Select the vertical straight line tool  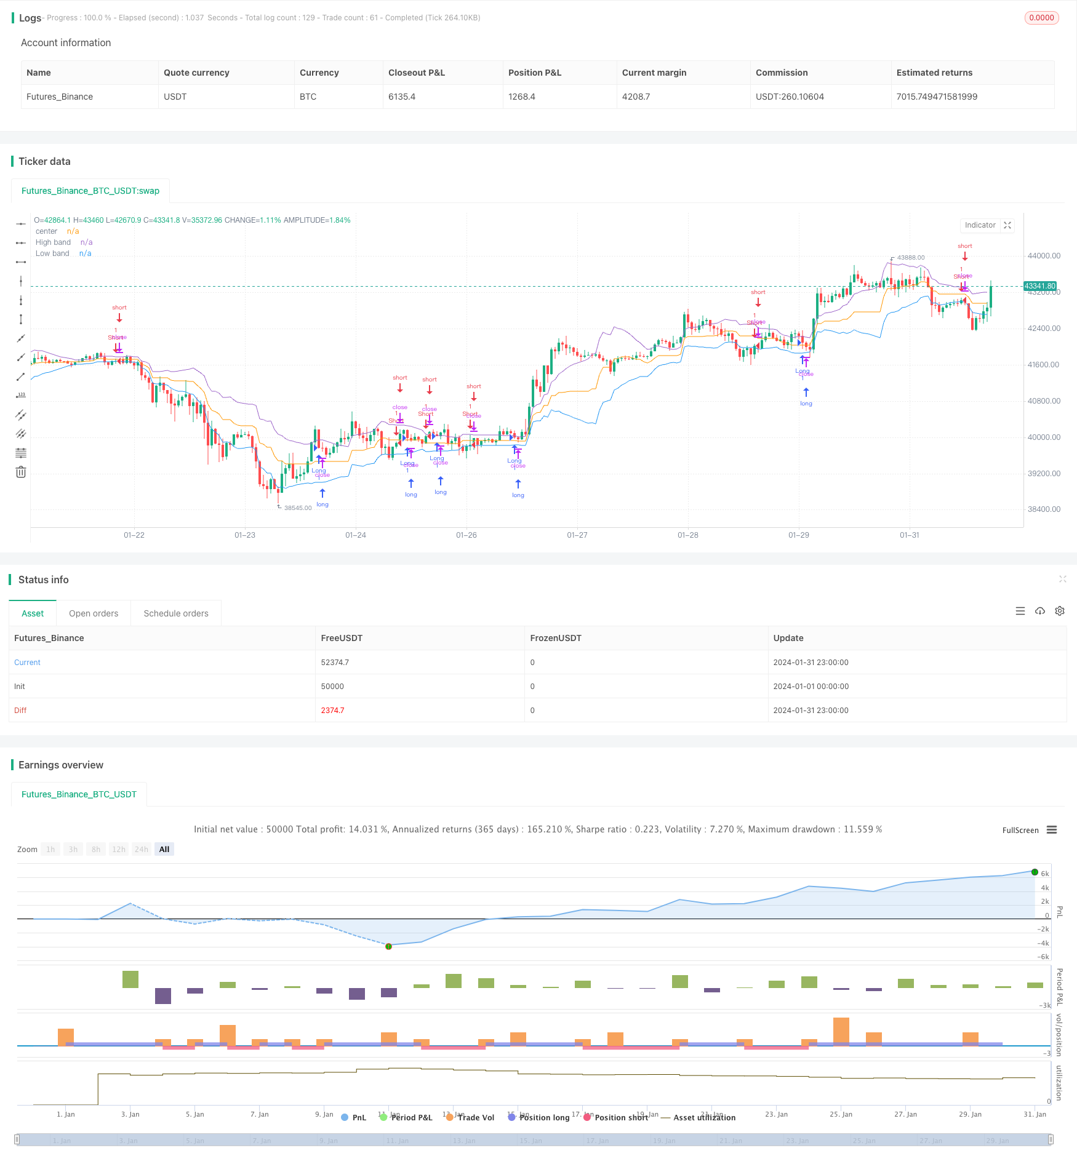21,281
